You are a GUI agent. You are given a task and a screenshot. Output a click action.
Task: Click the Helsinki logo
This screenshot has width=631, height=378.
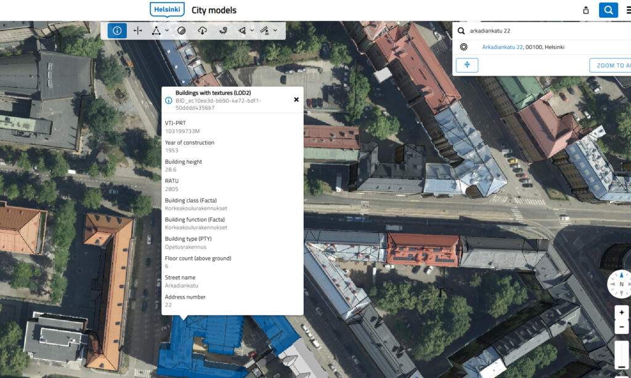166,9
